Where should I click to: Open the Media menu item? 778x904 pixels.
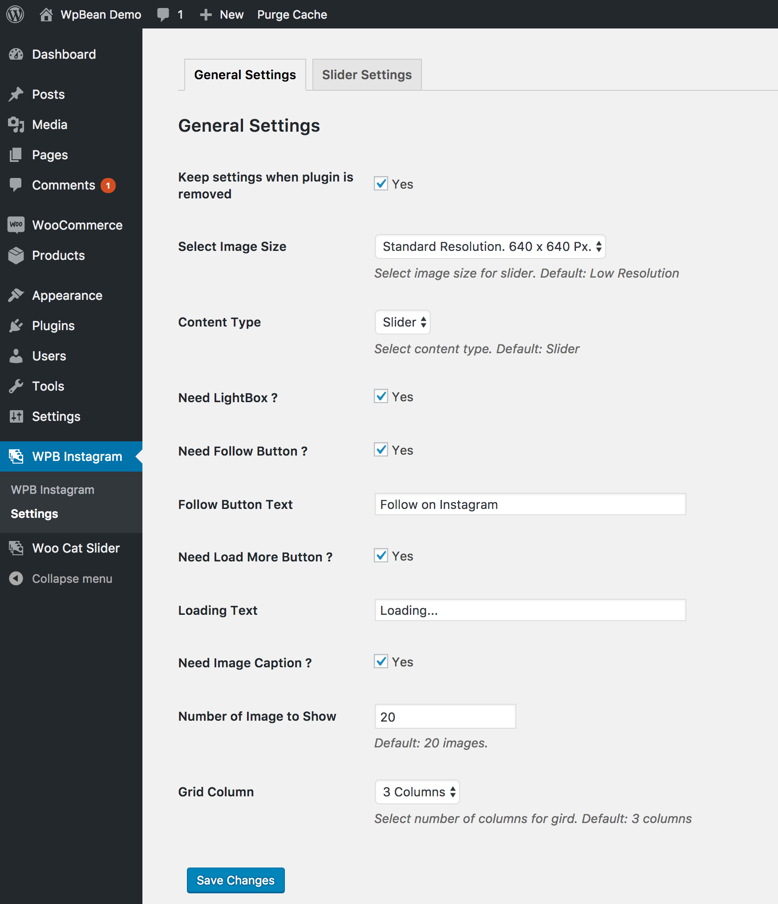pos(71,125)
